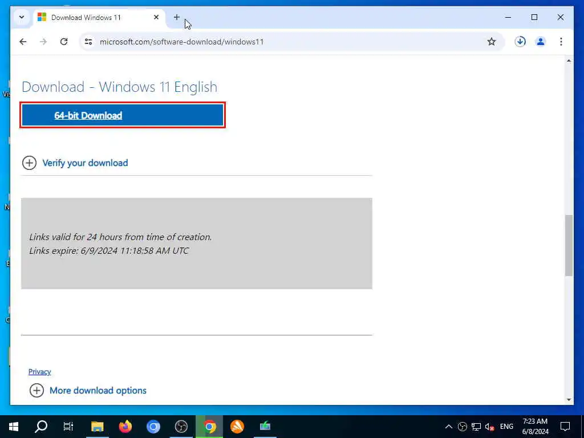This screenshot has height=438, width=584.
Task: Show hidden system tray icons
Action: click(x=449, y=427)
